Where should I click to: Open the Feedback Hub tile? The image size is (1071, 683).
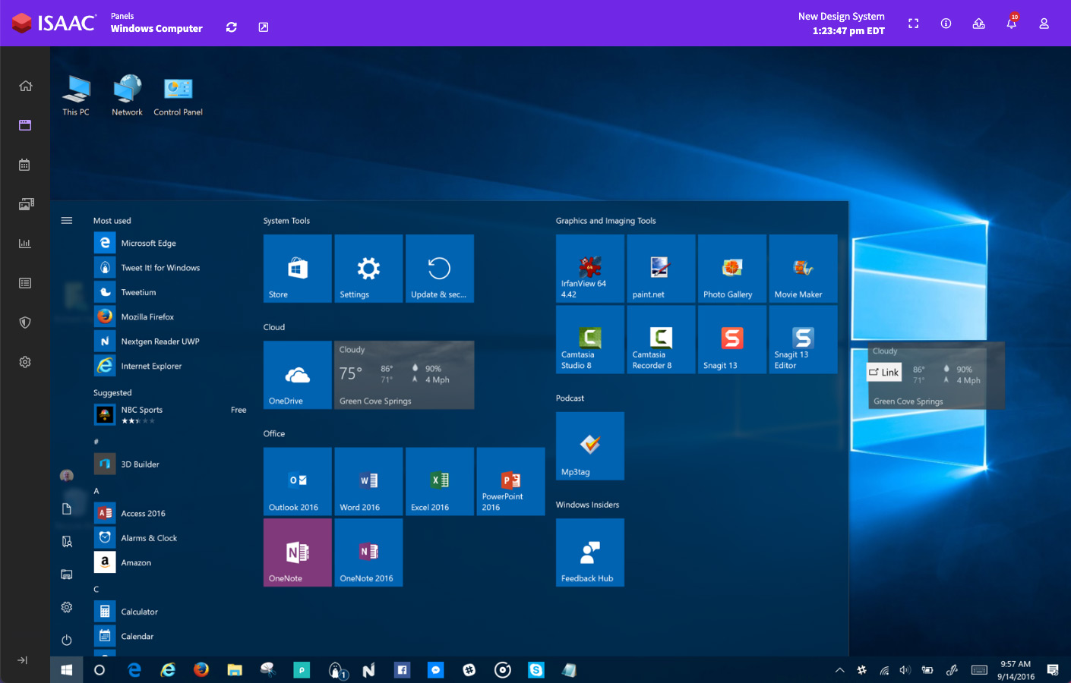(x=590, y=552)
